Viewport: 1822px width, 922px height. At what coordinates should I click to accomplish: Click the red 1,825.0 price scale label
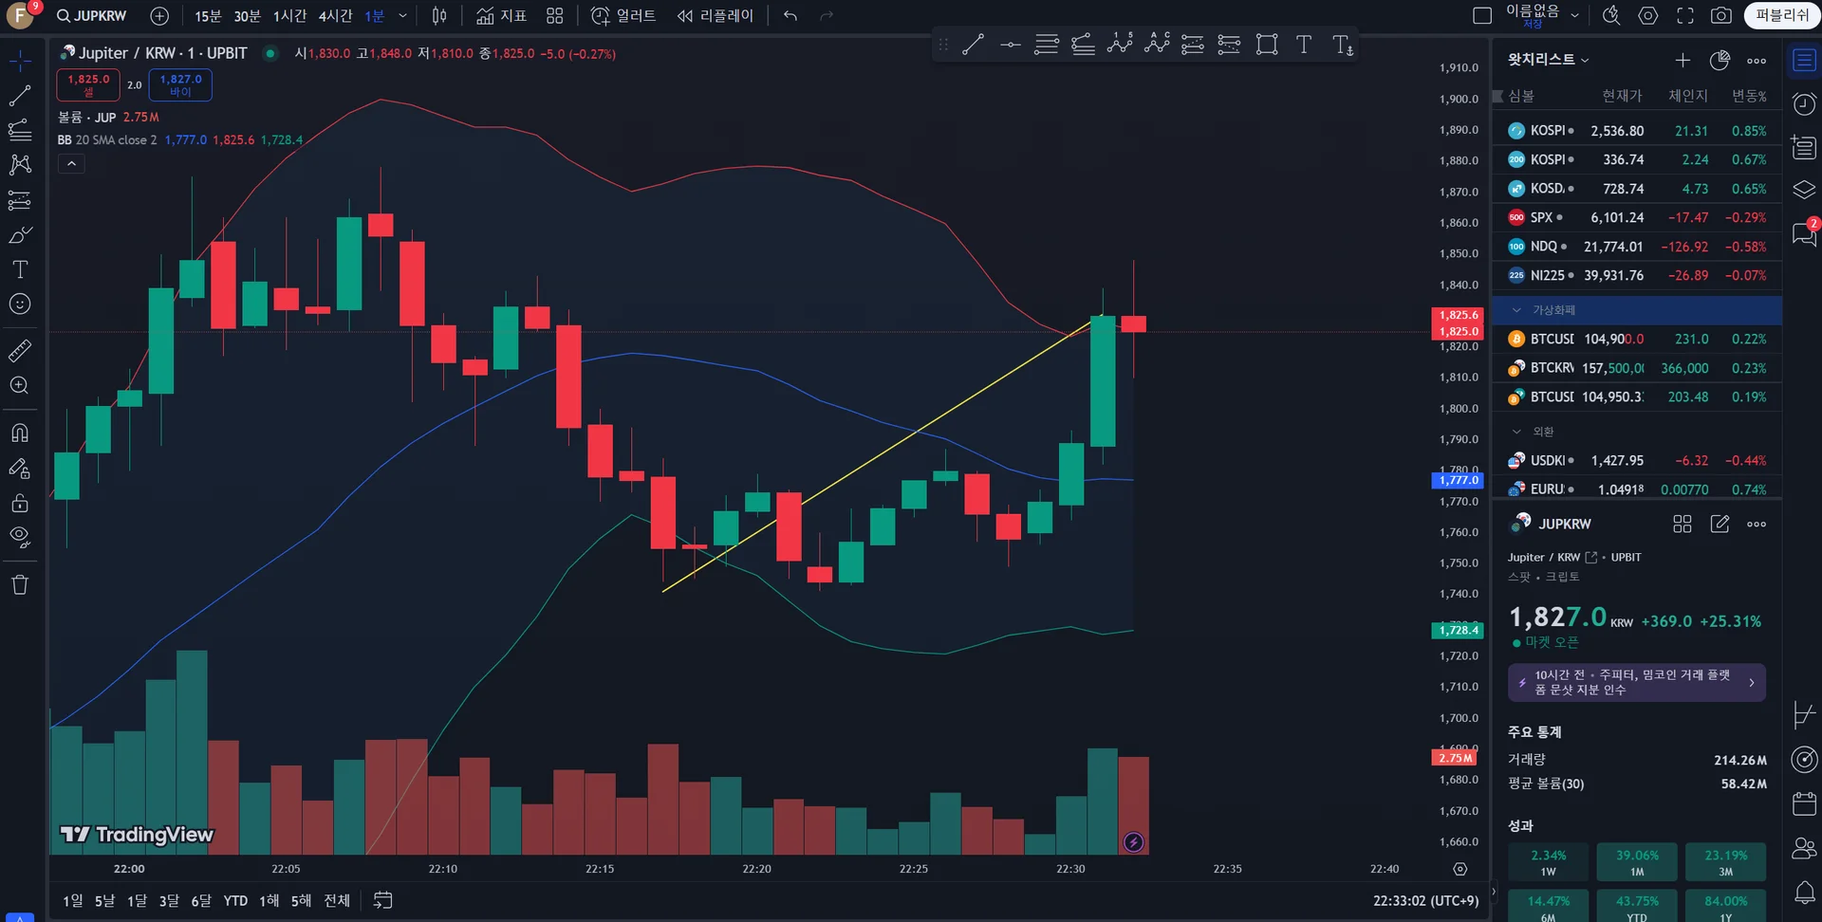coord(1458,331)
